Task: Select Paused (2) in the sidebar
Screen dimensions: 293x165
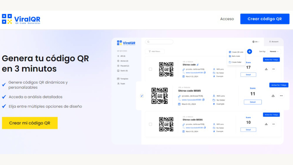Action: click(x=123, y=66)
